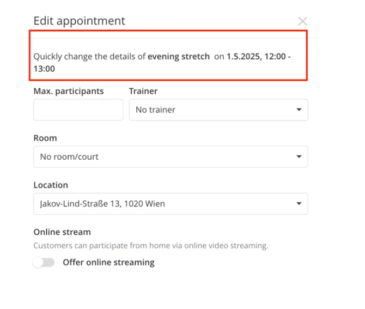This screenshot has height=309, width=365.
Task: Click the 13:00 end time text
Action: [x=44, y=69]
